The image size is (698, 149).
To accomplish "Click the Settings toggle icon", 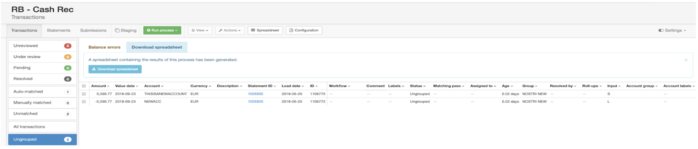I will 661,30.
